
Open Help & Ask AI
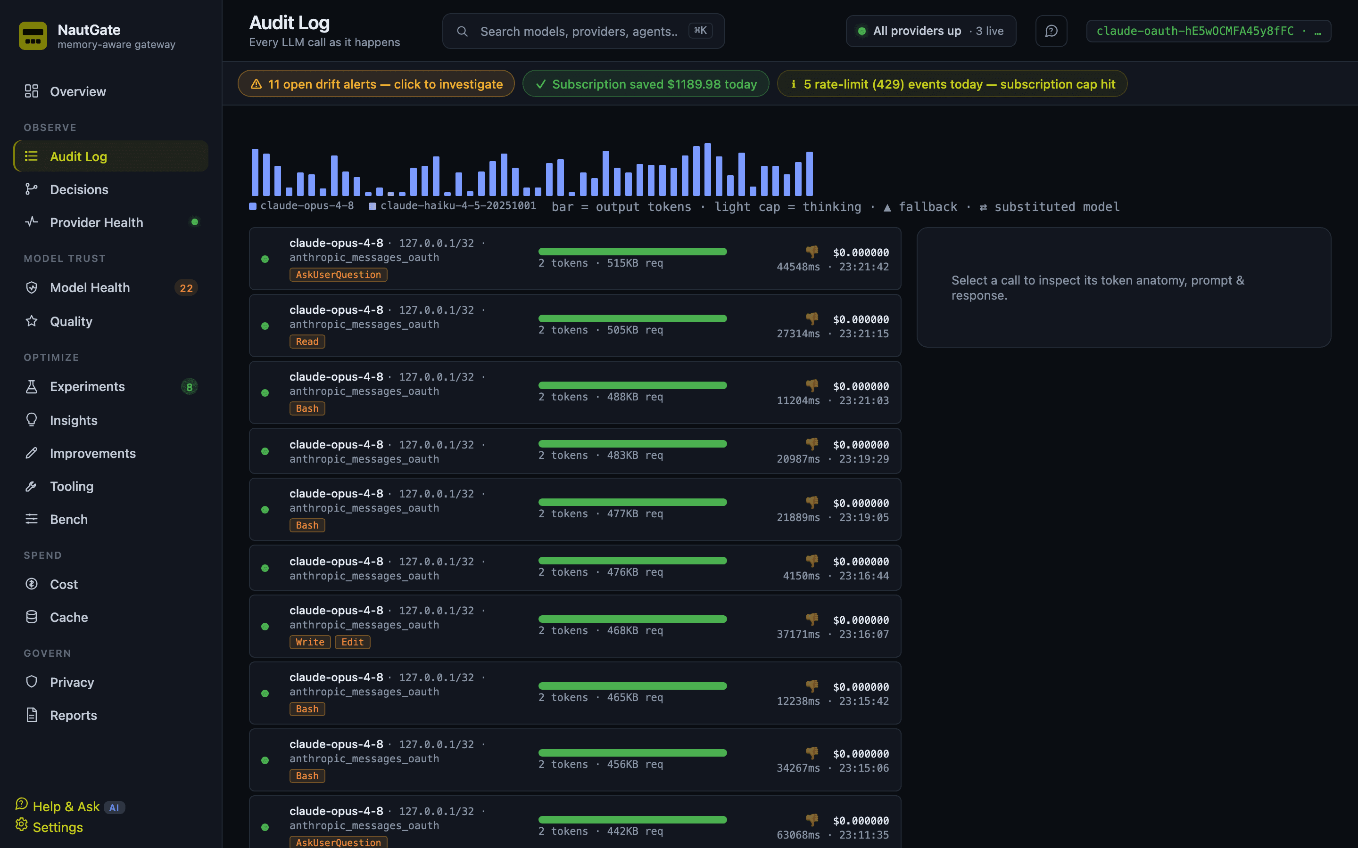(70, 807)
